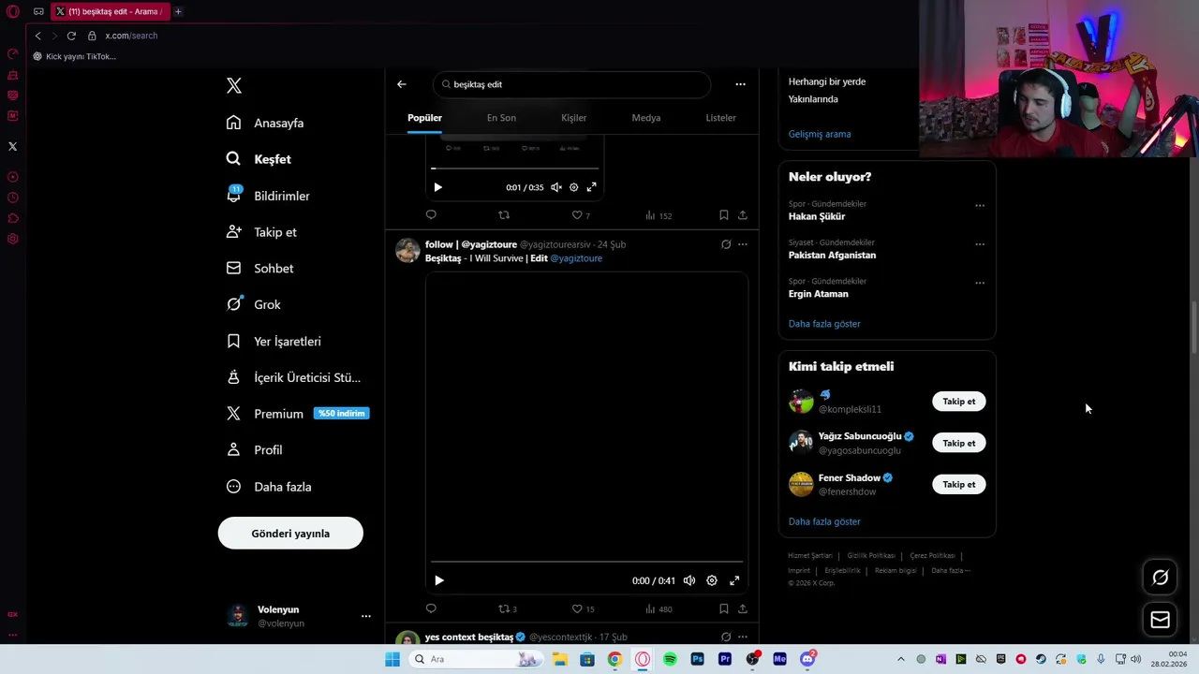This screenshot has height=674, width=1199.
Task: Bookmark the yagiztoure post
Action: click(x=723, y=608)
